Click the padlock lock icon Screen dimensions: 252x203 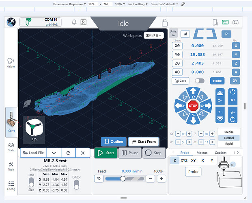[165, 23]
